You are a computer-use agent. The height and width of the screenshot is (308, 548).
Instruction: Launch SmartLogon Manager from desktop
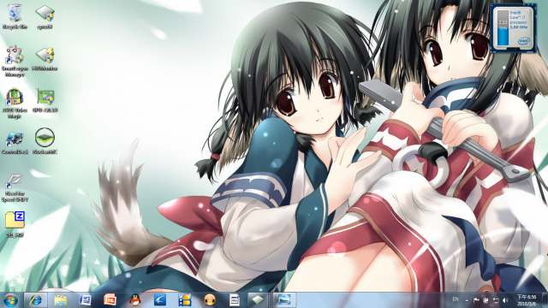pos(15,61)
